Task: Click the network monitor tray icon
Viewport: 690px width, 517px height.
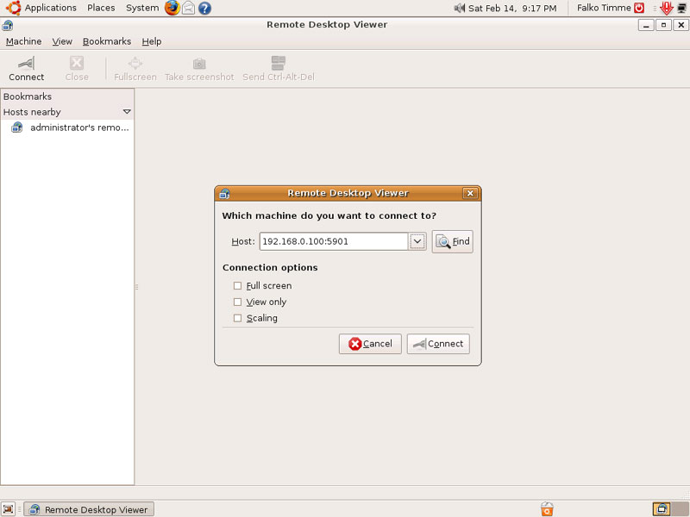Action: pos(682,8)
